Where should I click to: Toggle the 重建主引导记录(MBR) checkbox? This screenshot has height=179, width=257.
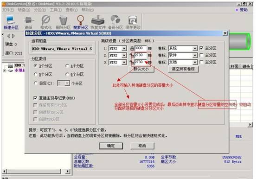point(35,98)
